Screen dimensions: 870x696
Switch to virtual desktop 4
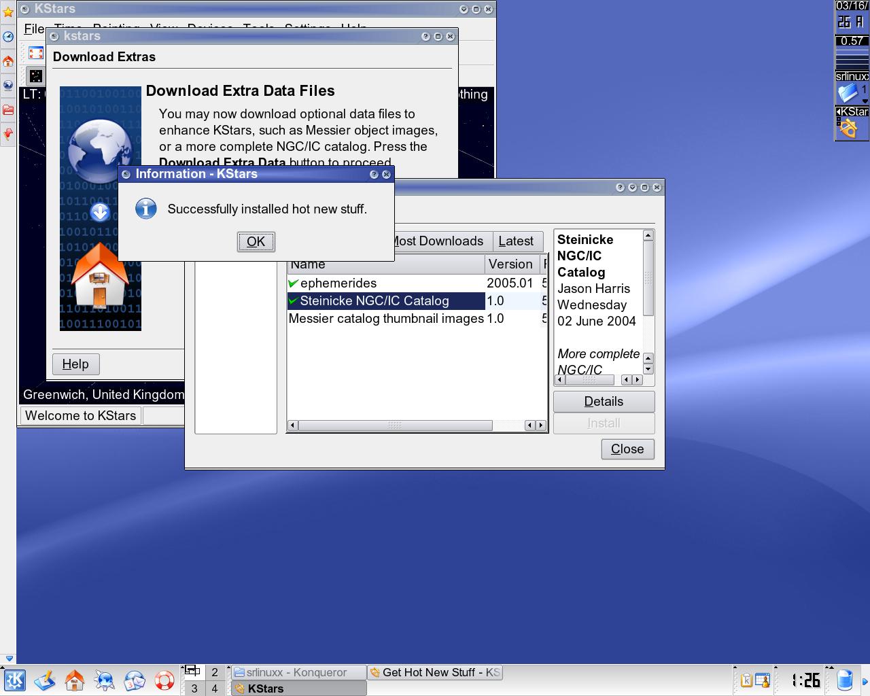point(215,689)
